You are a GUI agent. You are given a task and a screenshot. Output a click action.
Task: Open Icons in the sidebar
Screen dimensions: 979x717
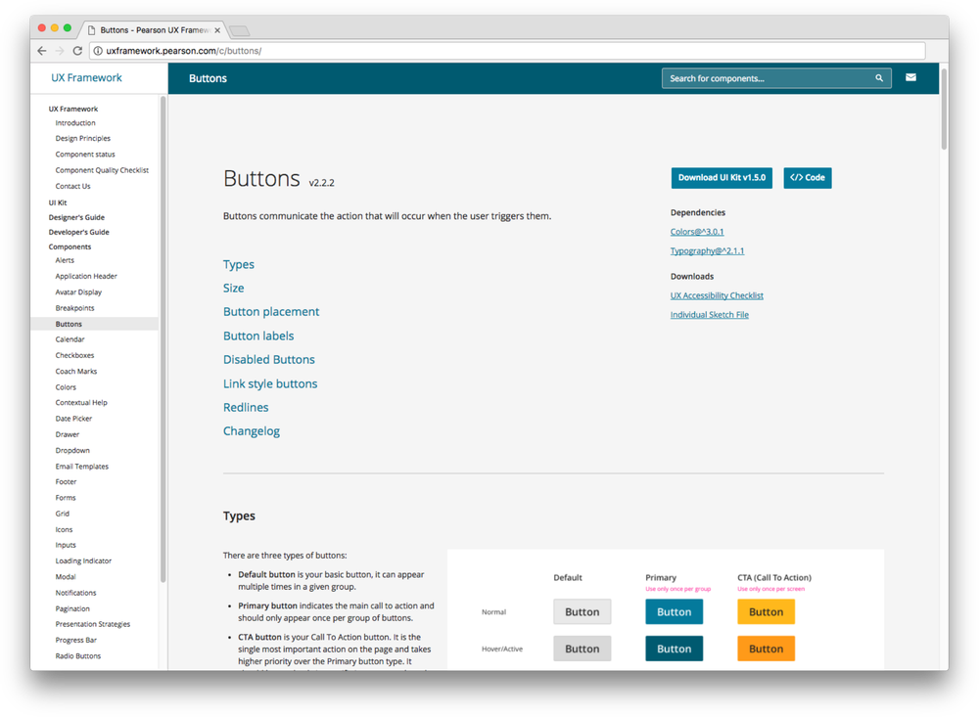coord(64,530)
